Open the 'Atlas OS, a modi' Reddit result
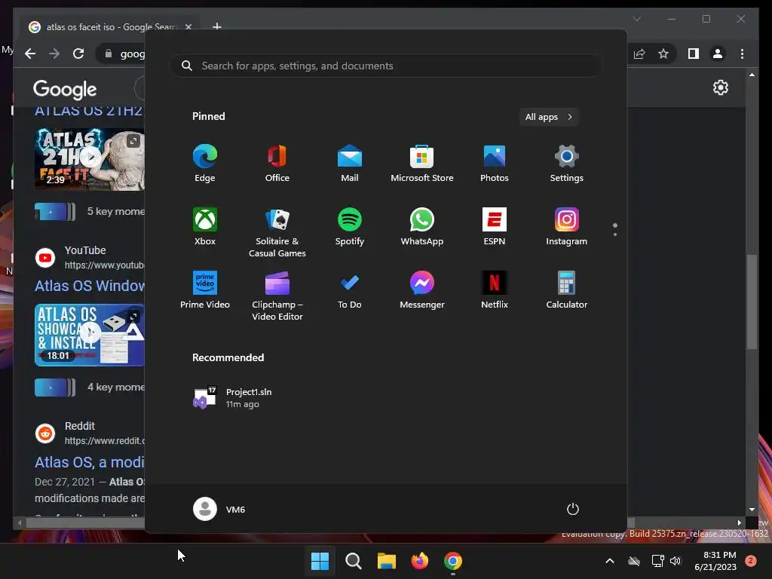Screen dimensions: 772x579 click(x=90, y=462)
